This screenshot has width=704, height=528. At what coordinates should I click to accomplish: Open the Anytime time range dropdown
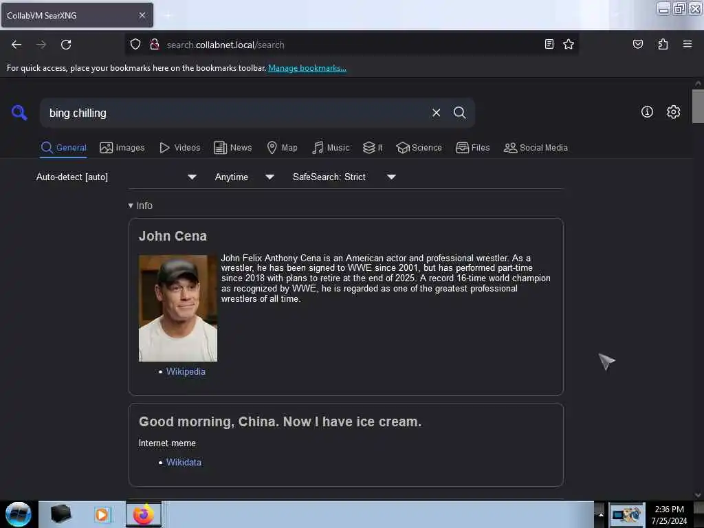(x=245, y=177)
